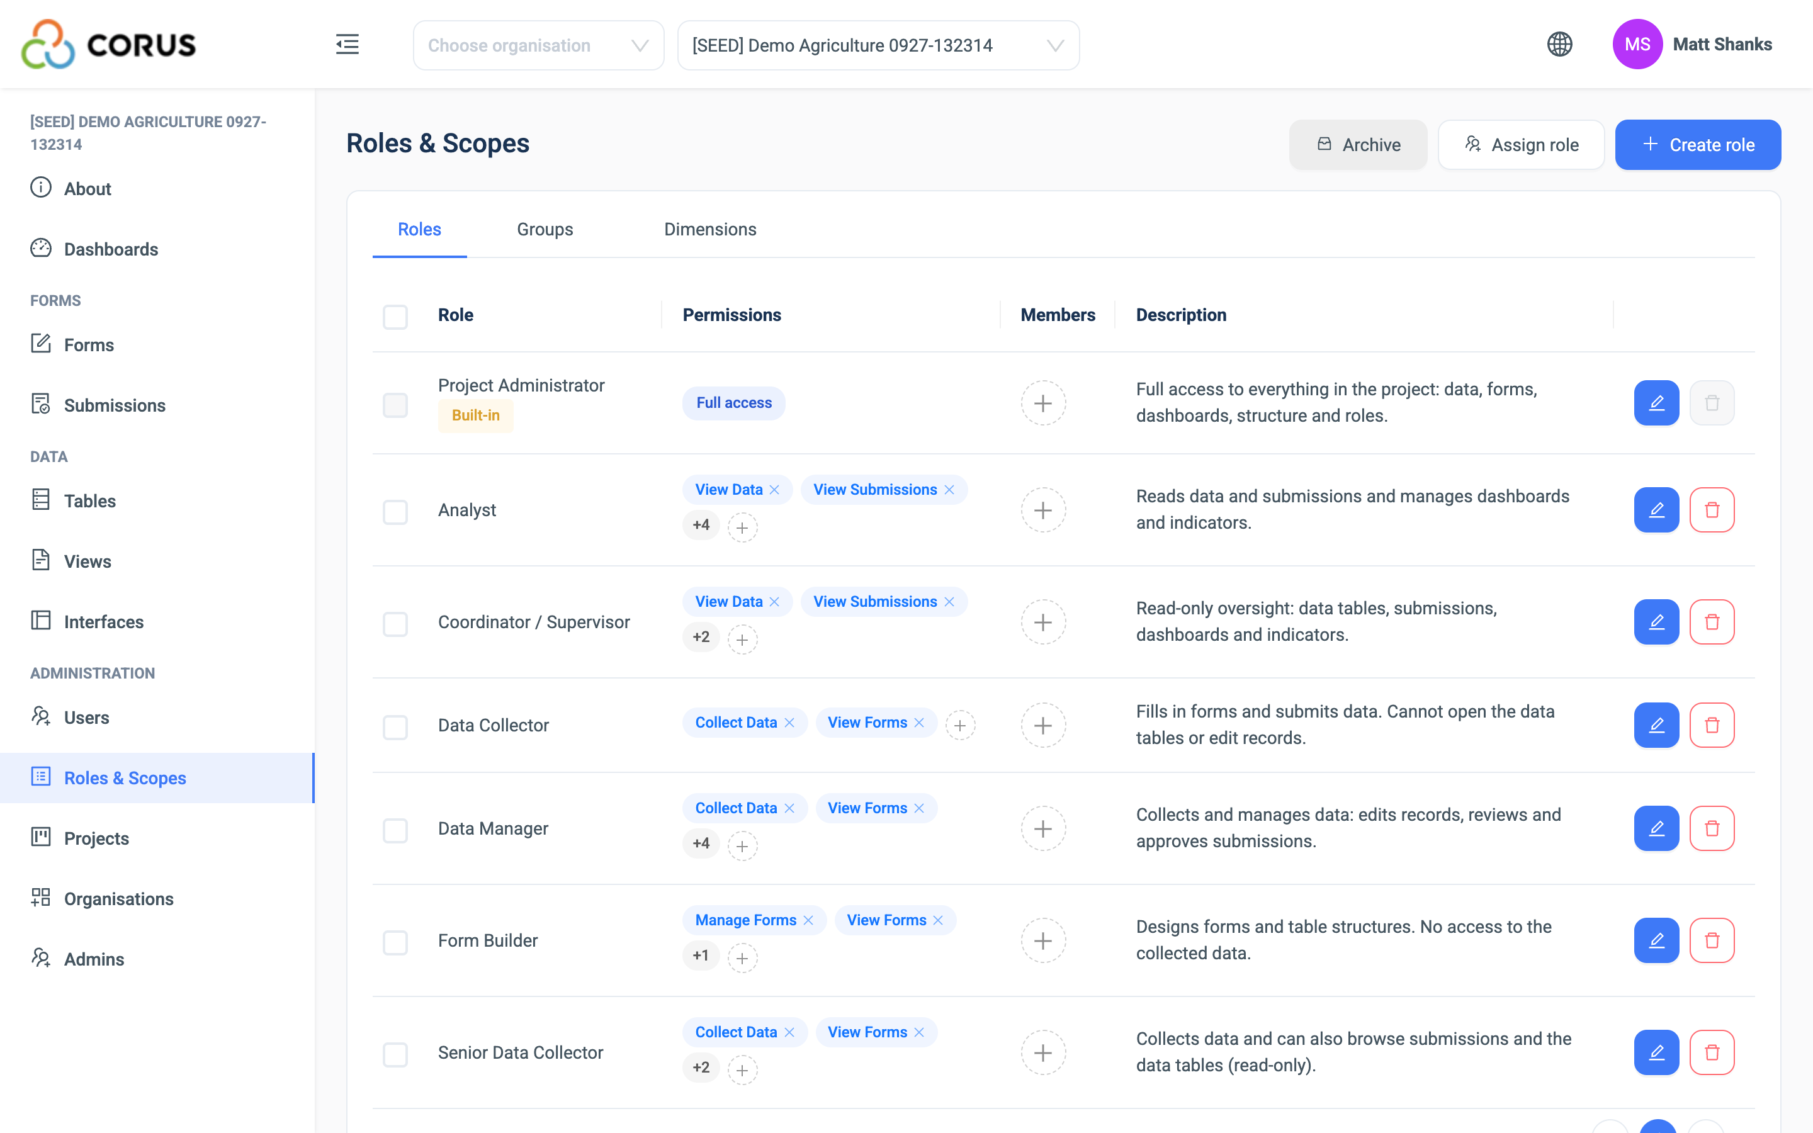Image resolution: width=1813 pixels, height=1133 pixels.
Task: Delete the Analyst role
Action: 1712,510
